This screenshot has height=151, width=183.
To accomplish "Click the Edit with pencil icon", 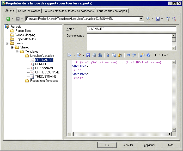I will [x=79, y=55].
